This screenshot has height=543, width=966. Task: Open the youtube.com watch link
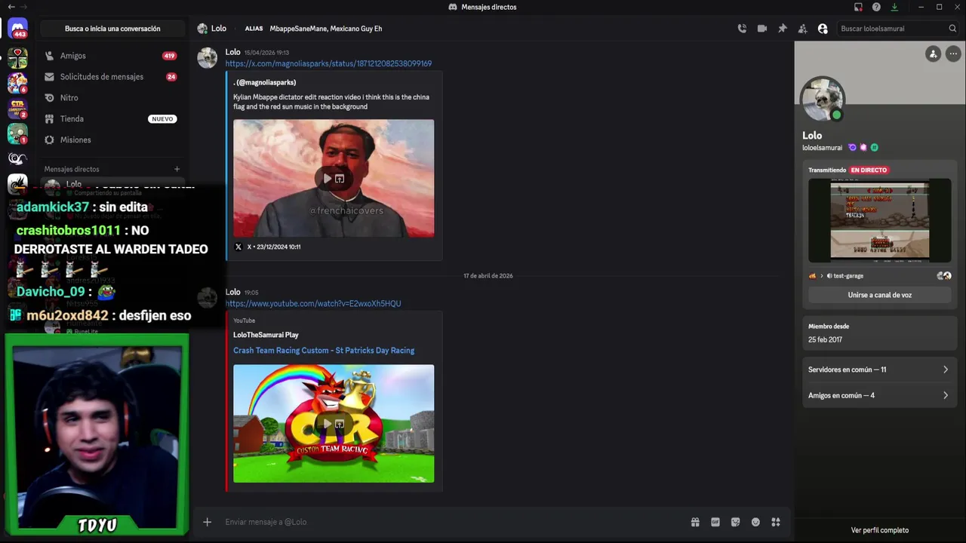point(313,303)
